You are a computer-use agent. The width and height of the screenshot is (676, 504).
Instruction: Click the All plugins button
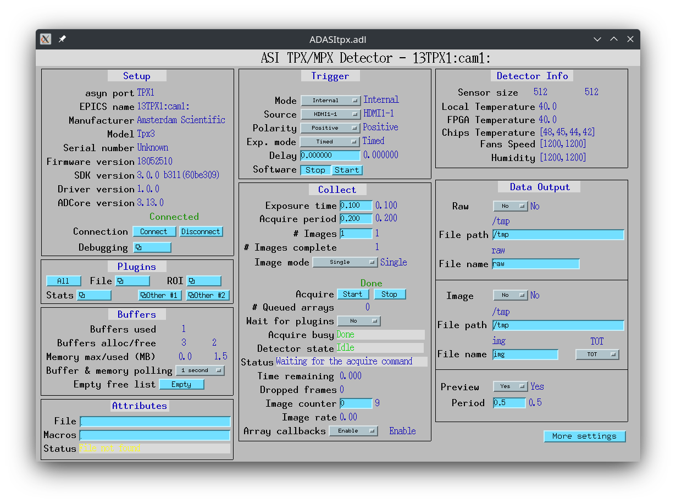tap(64, 281)
